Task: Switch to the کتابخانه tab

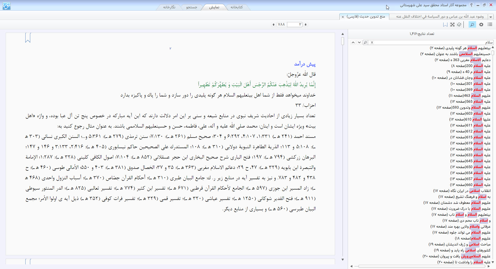Action: click(x=237, y=7)
